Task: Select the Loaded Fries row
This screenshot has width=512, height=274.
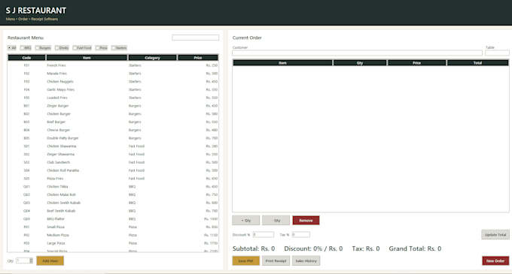Action: point(113,98)
